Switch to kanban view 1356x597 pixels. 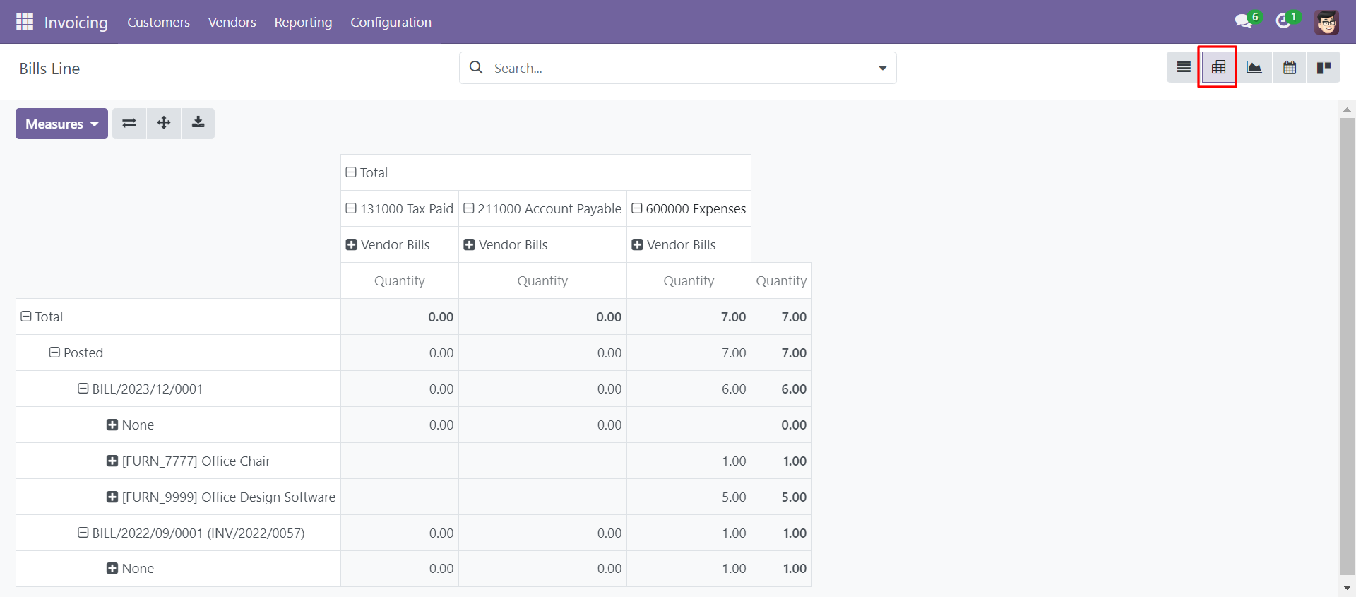tap(1324, 68)
